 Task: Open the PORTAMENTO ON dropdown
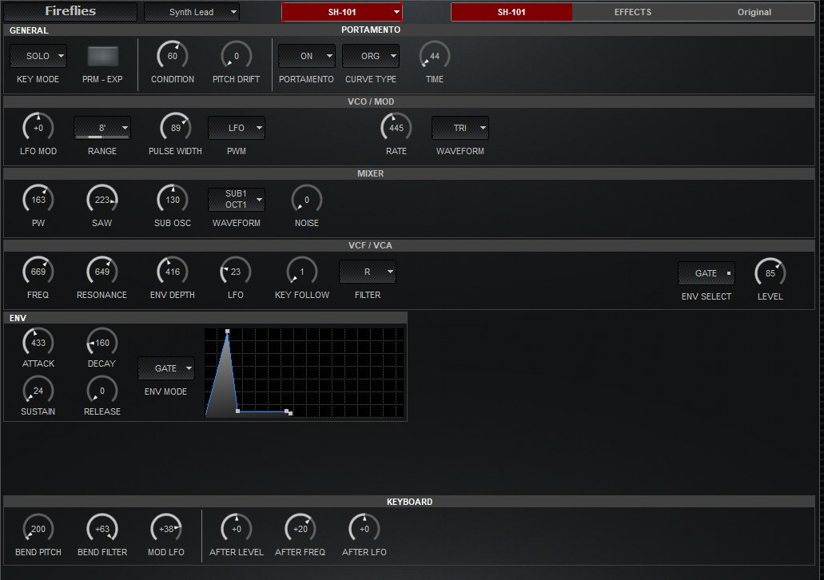click(x=306, y=56)
